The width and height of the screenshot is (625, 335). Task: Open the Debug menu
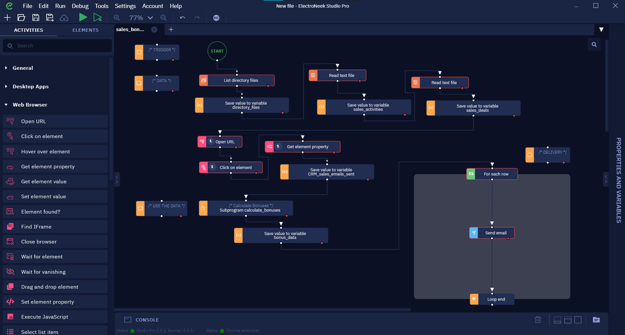point(80,6)
